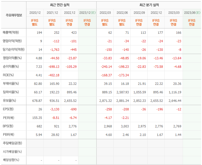Select the 매출액 value 252
The height and width of the screenshot is (165, 202).
[x=57, y=33]
